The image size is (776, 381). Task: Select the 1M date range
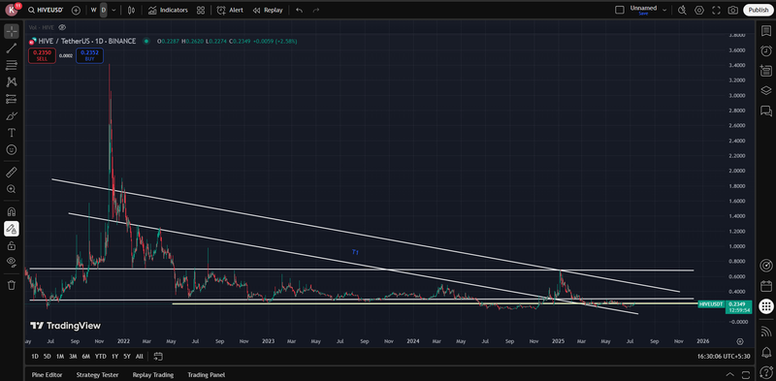60,356
